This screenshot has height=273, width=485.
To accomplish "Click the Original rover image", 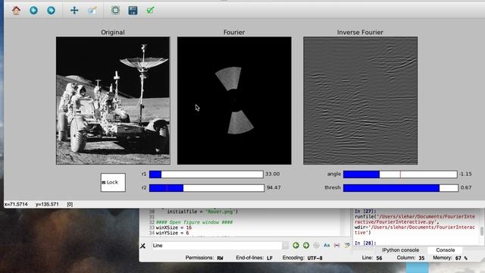I will [x=113, y=101].
